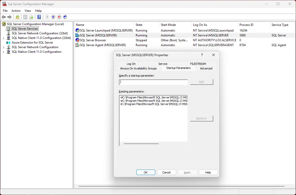Click the services list horizontal scrollbar
Screen dimensions: 296x195
coord(181,186)
